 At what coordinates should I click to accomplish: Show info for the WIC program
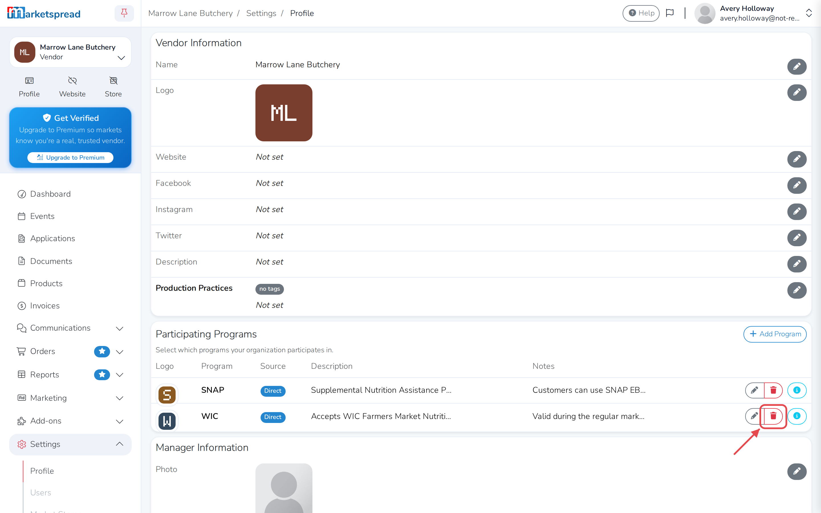point(796,416)
